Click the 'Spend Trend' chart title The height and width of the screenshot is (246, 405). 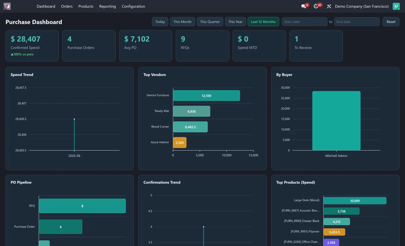click(22, 75)
